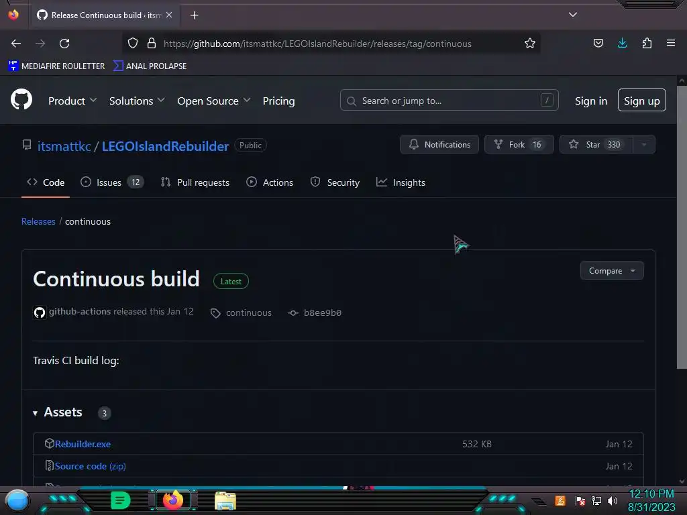Go back using browser back arrow
This screenshot has height=515, width=687.
(x=16, y=44)
